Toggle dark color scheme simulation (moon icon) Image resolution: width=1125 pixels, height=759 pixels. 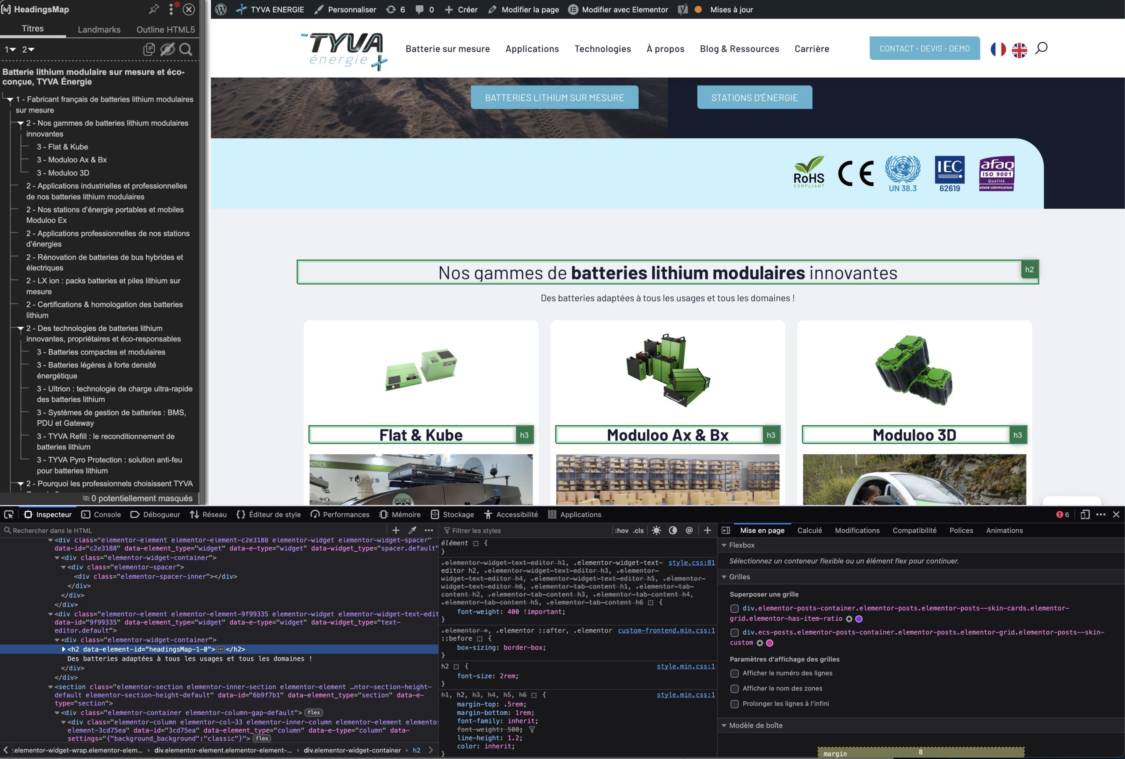[673, 530]
